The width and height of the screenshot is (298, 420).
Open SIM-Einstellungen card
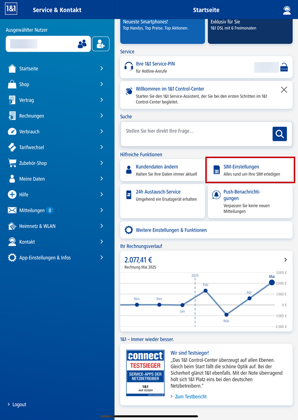click(250, 170)
